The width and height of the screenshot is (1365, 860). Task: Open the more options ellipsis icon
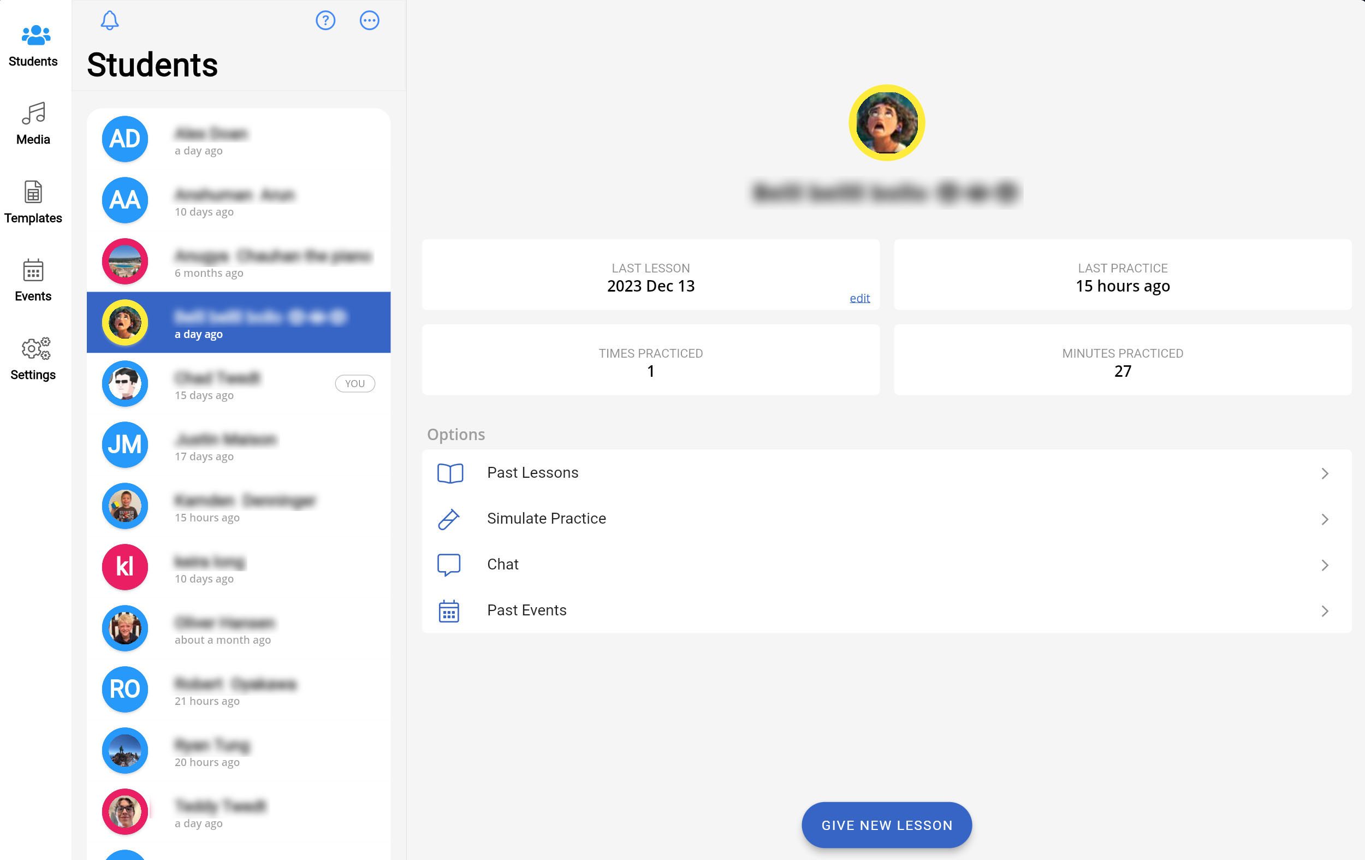[370, 20]
